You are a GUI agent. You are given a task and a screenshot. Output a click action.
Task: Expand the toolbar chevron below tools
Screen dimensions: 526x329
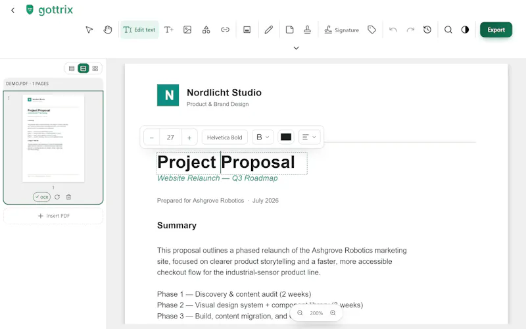pyautogui.click(x=297, y=48)
